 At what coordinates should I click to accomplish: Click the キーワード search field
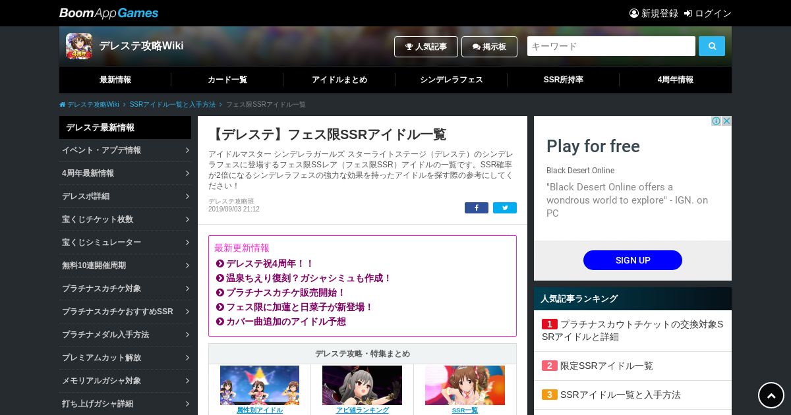[x=611, y=46]
